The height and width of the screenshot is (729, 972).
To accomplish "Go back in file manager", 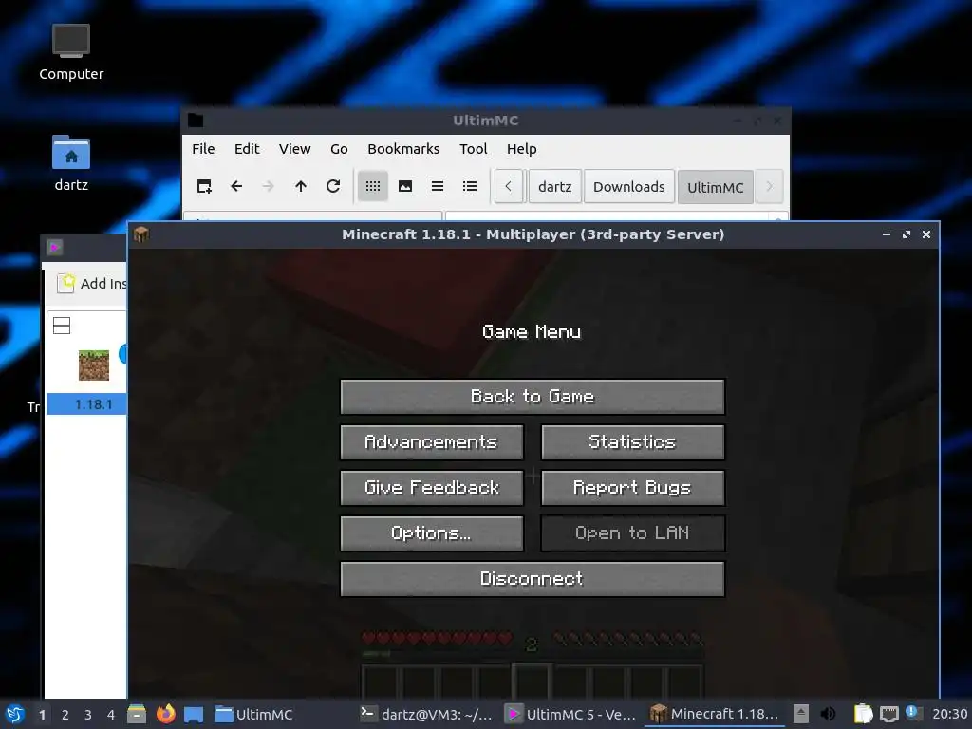I will click(236, 186).
